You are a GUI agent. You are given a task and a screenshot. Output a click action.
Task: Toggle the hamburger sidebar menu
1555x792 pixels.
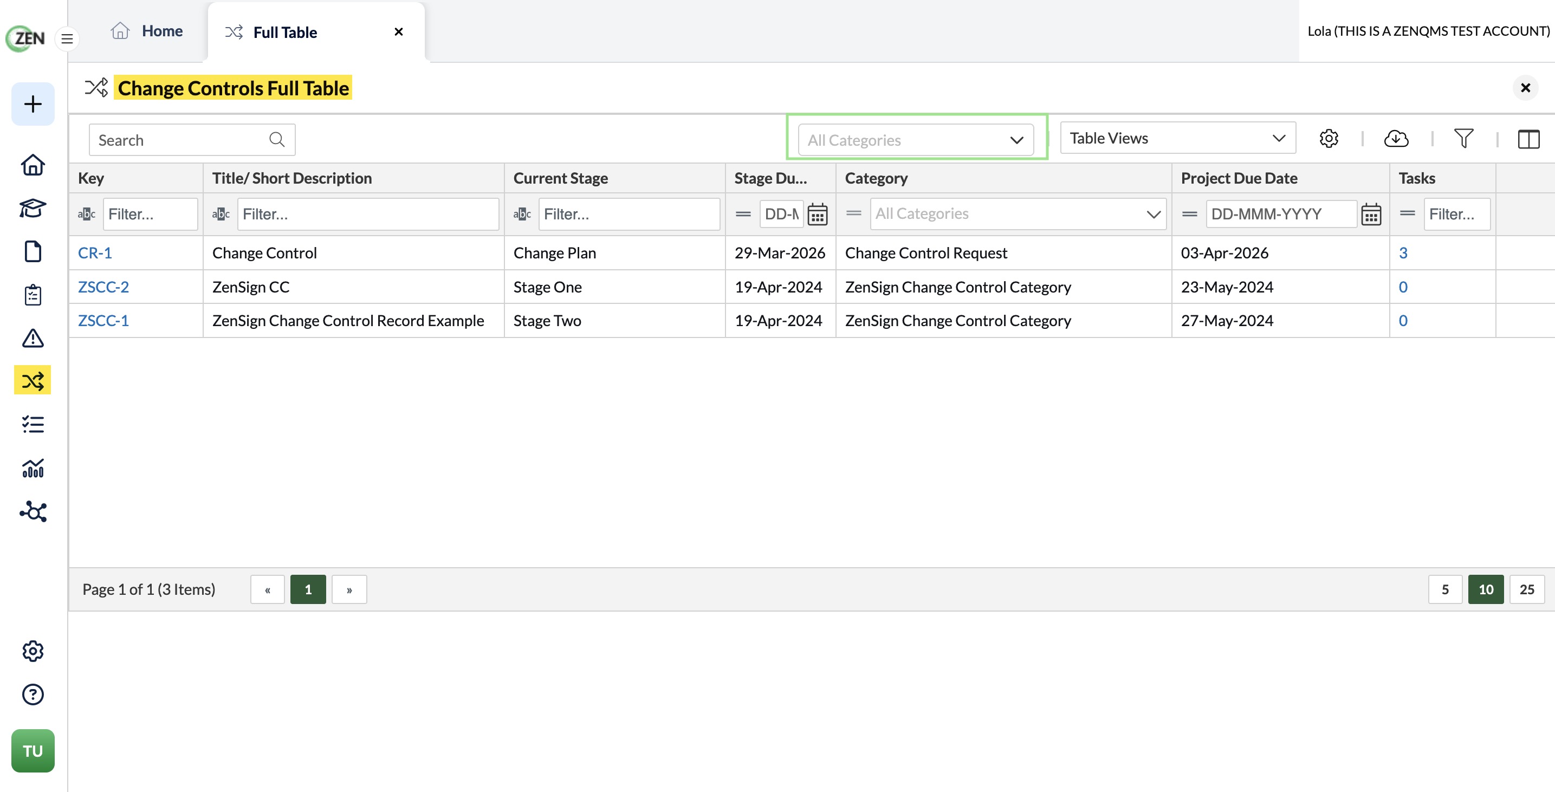pos(67,38)
